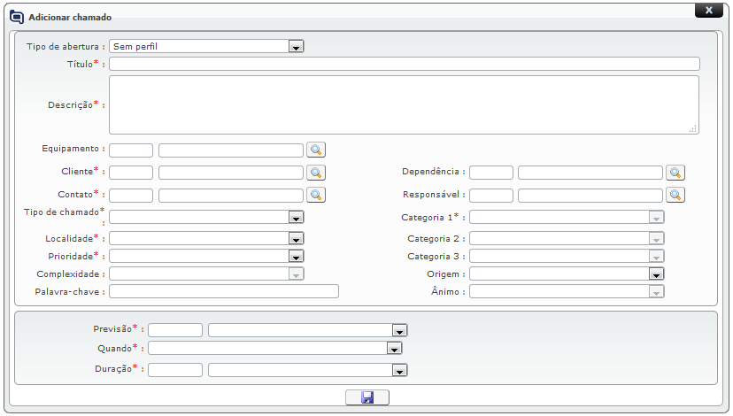Grab the Descrição resize handle
The width and height of the screenshot is (733, 416).
tap(693, 128)
